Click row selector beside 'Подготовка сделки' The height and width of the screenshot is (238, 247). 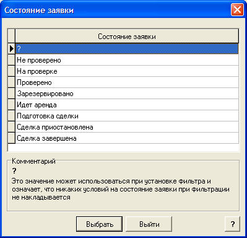click(x=12, y=116)
